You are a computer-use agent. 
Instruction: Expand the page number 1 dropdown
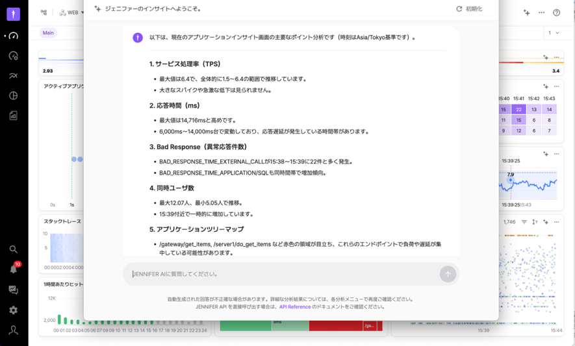(x=553, y=32)
